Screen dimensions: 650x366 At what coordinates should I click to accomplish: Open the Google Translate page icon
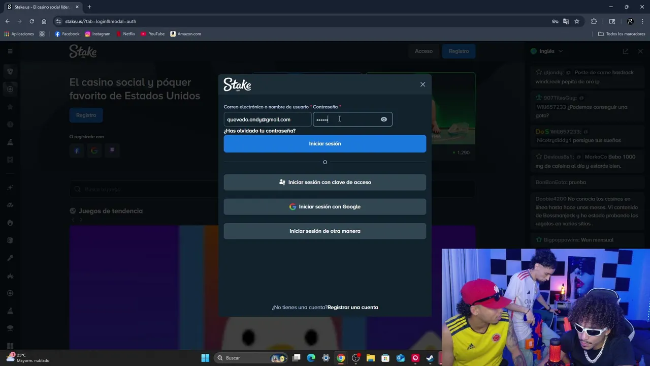[566, 21]
